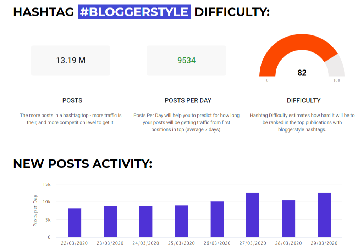Image resolution: width=363 pixels, height=252 pixels.
Task: Click the bar for 23/03/2020
Action: click(110, 222)
